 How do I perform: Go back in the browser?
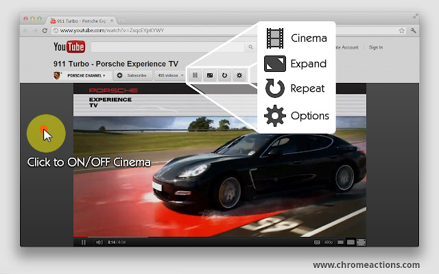[25, 30]
